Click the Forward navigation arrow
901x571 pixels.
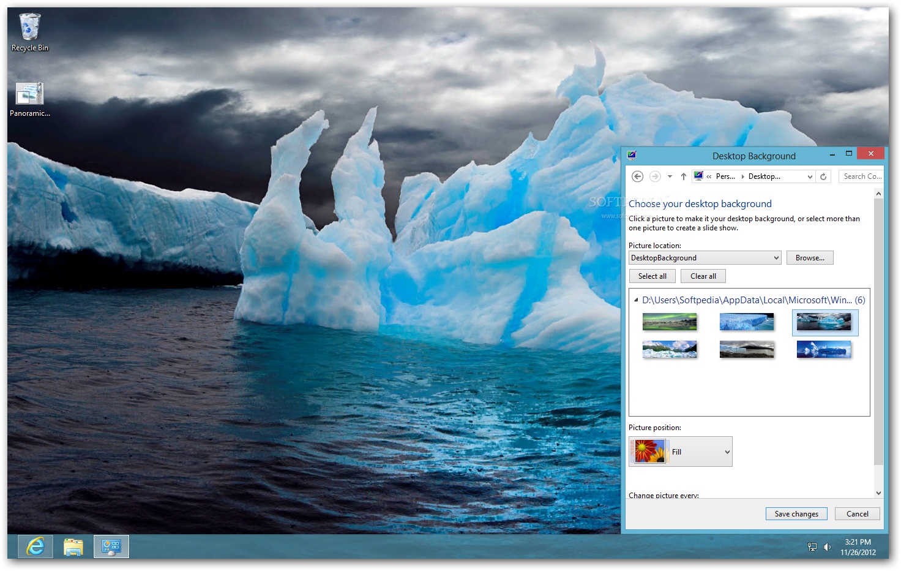tap(655, 176)
